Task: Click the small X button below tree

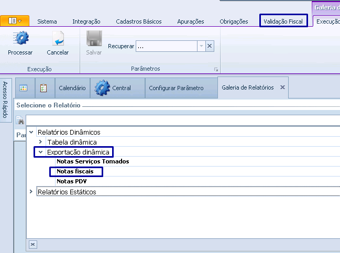Action: pyautogui.click(x=32, y=244)
